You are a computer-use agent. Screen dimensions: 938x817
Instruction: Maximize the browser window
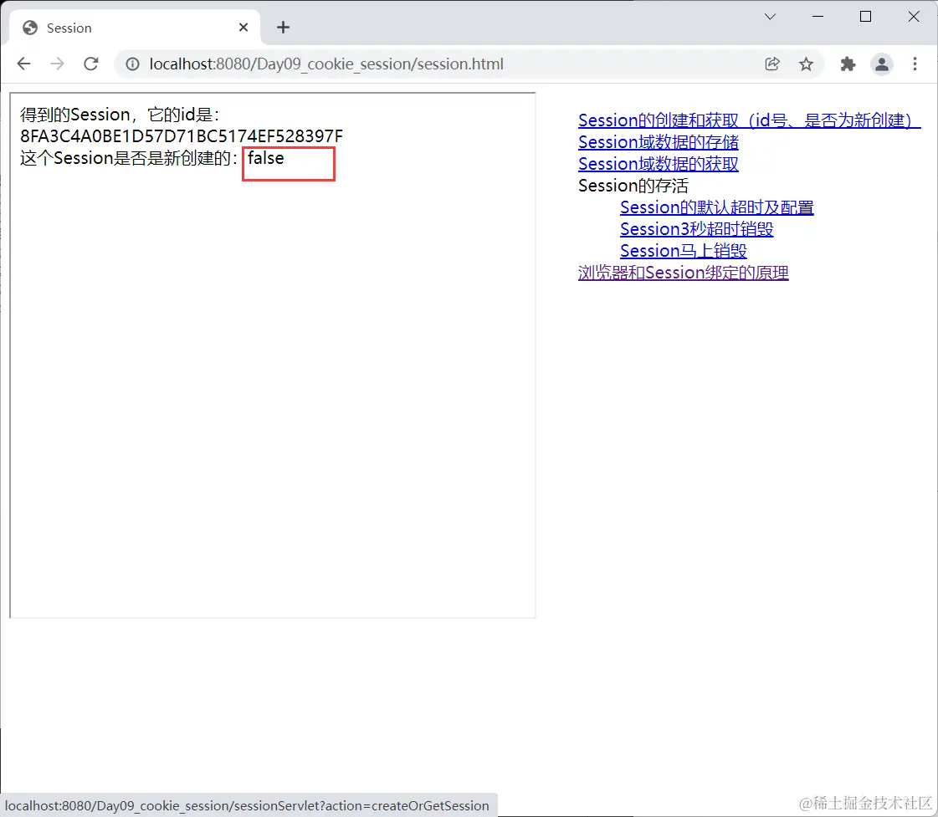click(x=865, y=17)
